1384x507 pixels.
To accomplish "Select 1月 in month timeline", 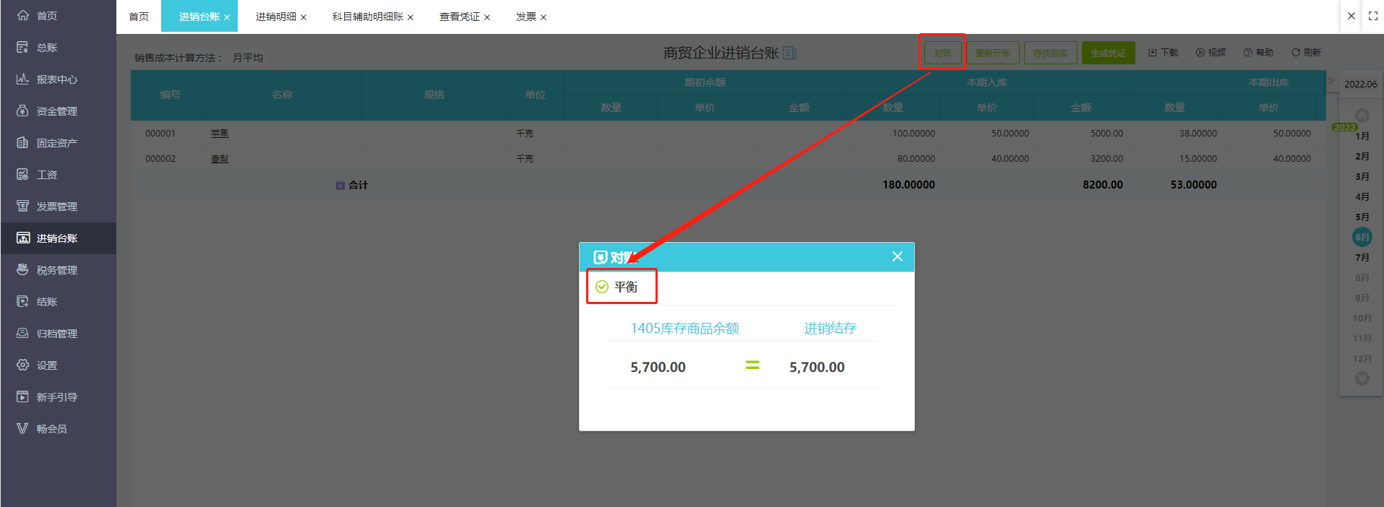I will [x=1362, y=136].
